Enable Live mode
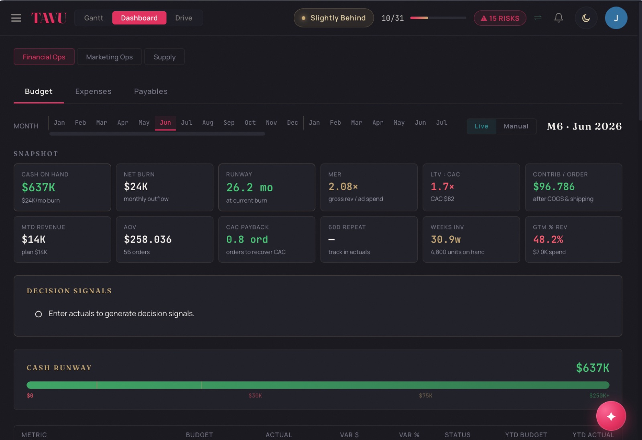The image size is (642, 440). click(x=481, y=126)
